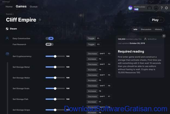
Task: Switch to the Info tab
Action: [135, 29]
